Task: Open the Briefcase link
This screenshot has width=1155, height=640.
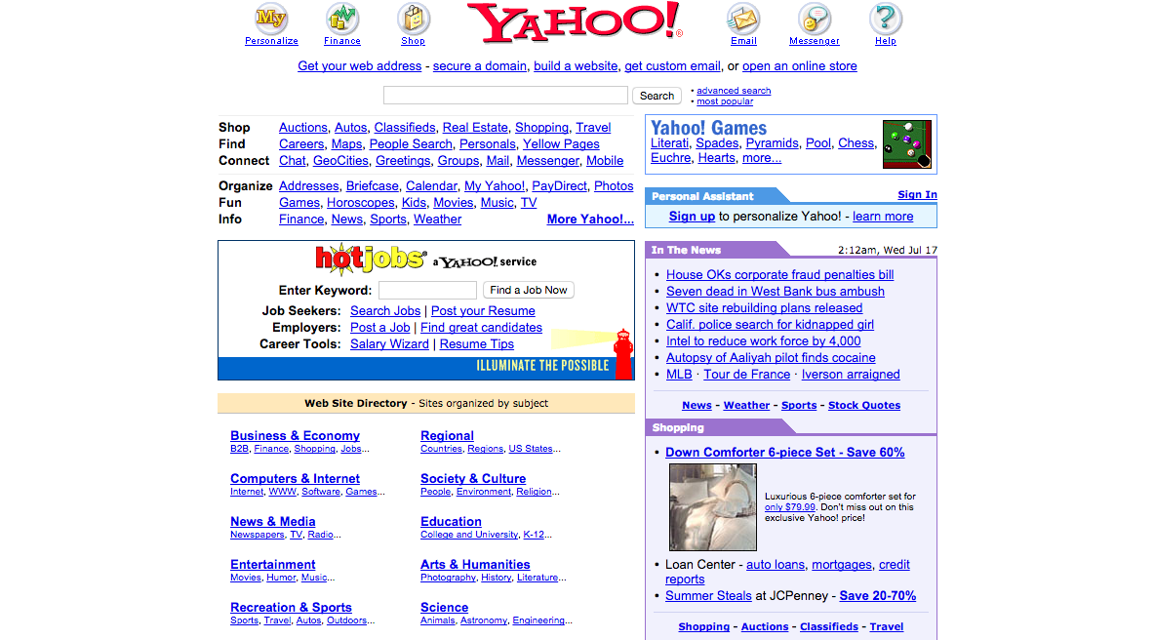Action: pyautogui.click(x=372, y=186)
